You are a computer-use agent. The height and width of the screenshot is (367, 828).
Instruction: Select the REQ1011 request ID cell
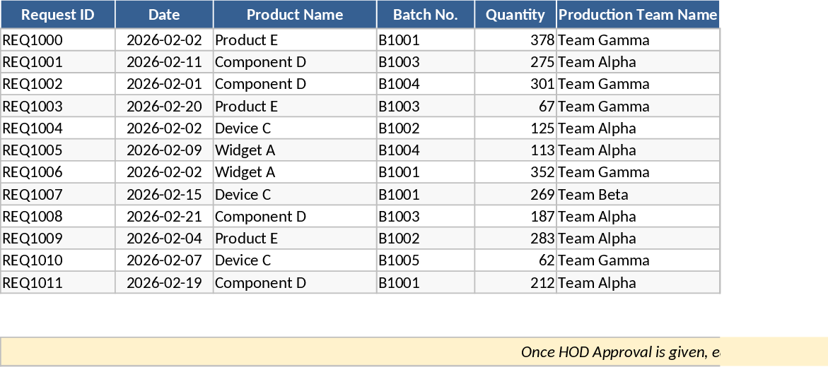tap(57, 283)
